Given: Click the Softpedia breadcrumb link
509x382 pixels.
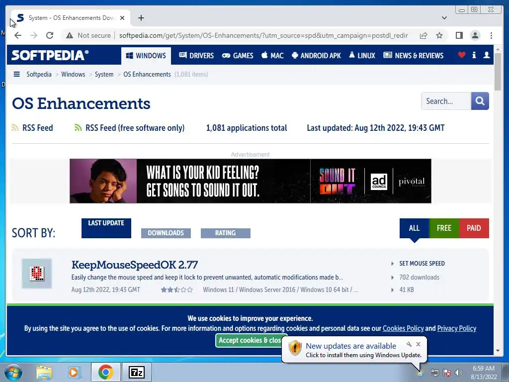Looking at the screenshot, I should coord(39,75).
